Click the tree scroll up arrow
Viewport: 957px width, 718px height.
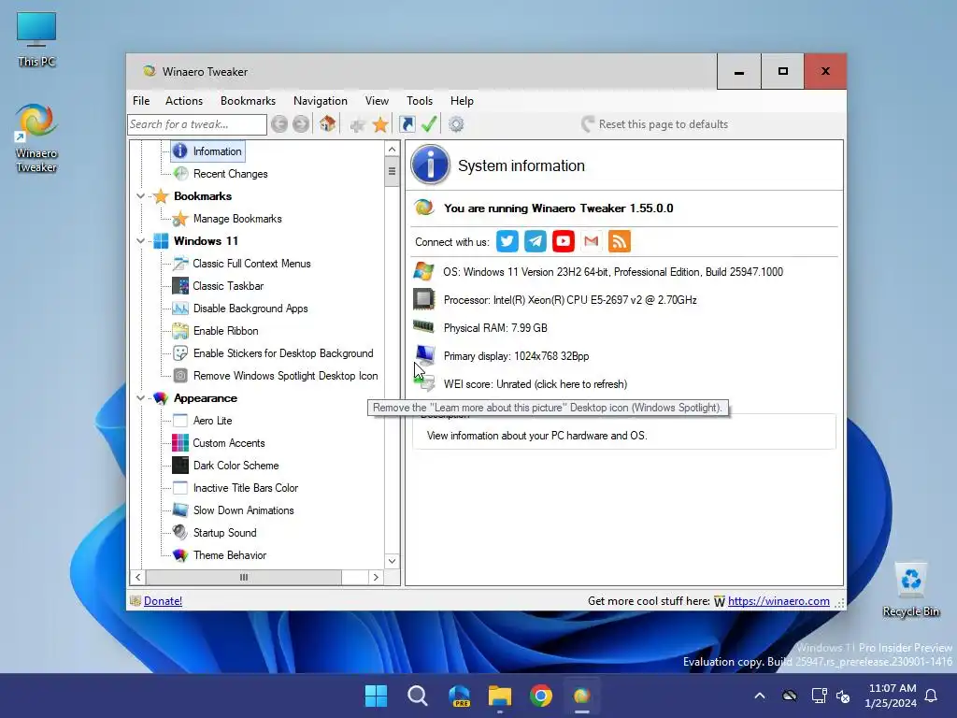(x=392, y=150)
